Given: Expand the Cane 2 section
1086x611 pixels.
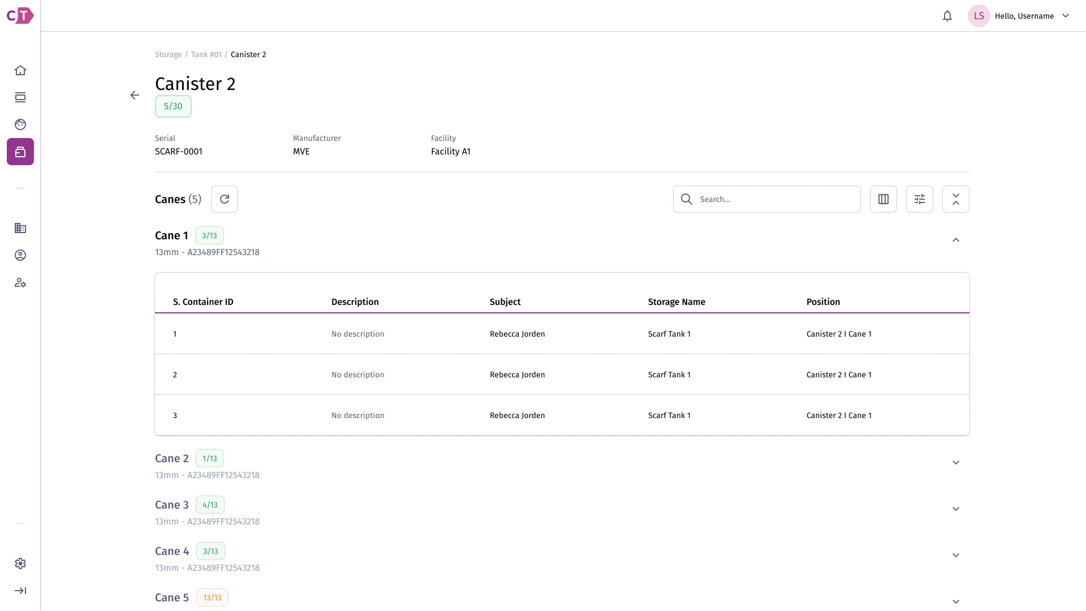Looking at the screenshot, I should [956, 463].
